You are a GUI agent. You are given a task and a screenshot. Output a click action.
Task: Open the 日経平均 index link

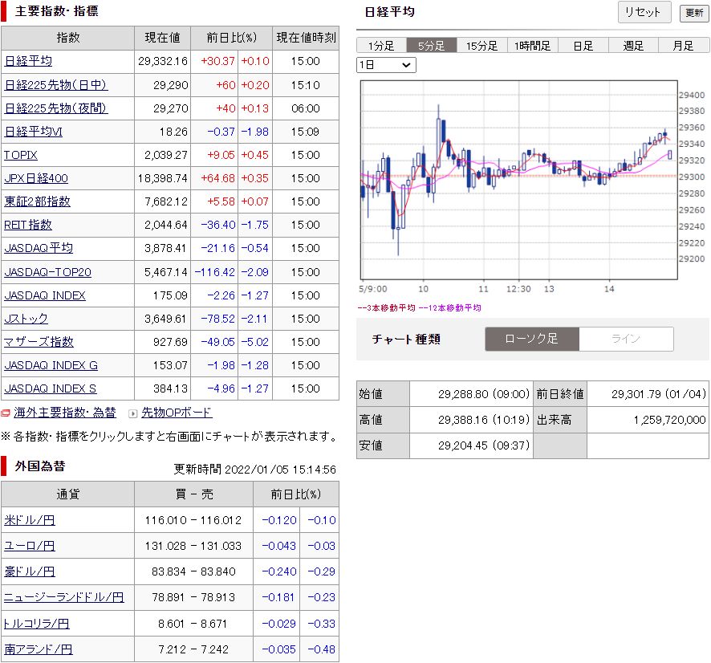coord(28,61)
